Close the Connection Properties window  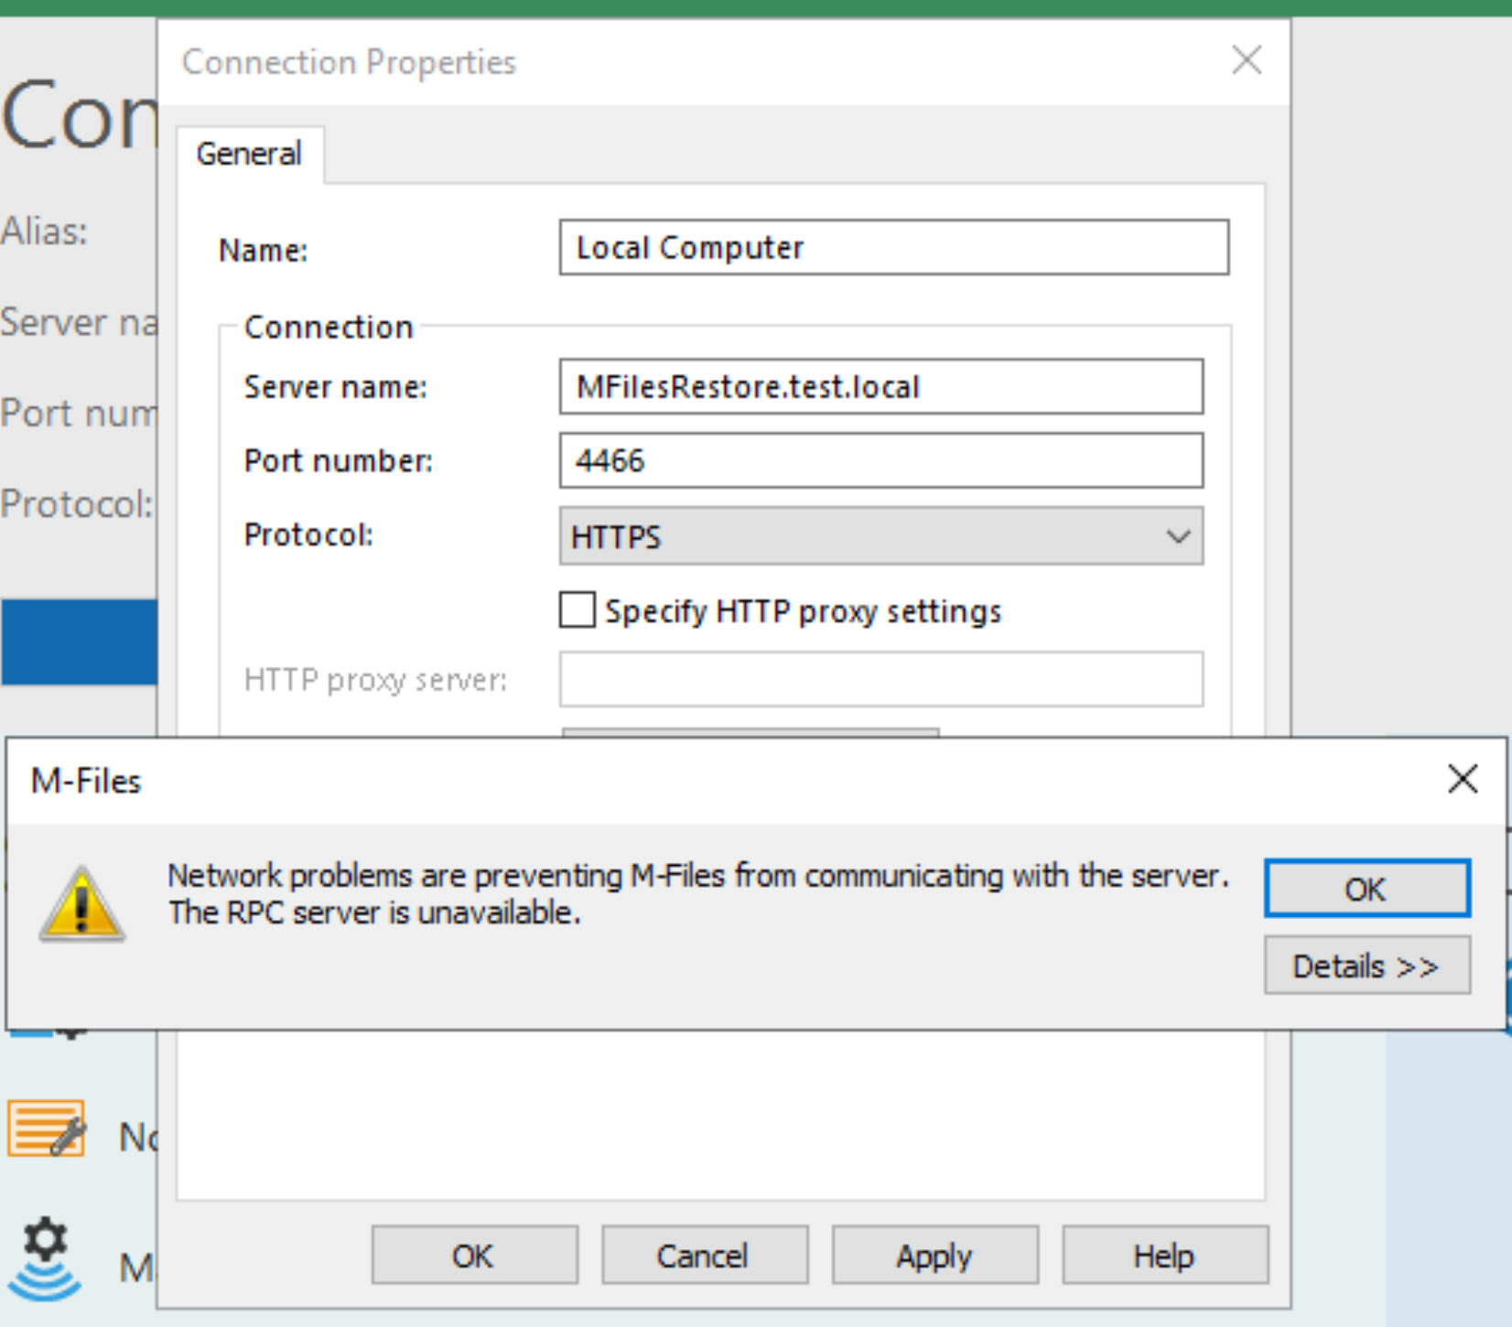[x=1247, y=61]
